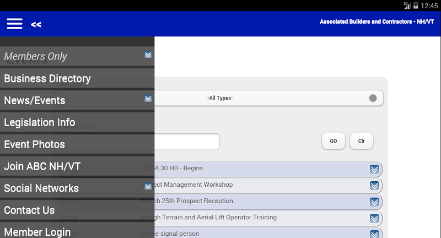Image resolution: width=441 pixels, height=238 pixels.
Task: Check the battery status icon
Action: 416,6
